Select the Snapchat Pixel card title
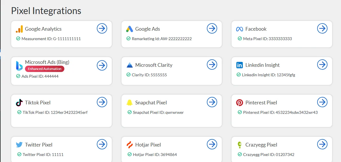 pyautogui.click(x=151, y=102)
